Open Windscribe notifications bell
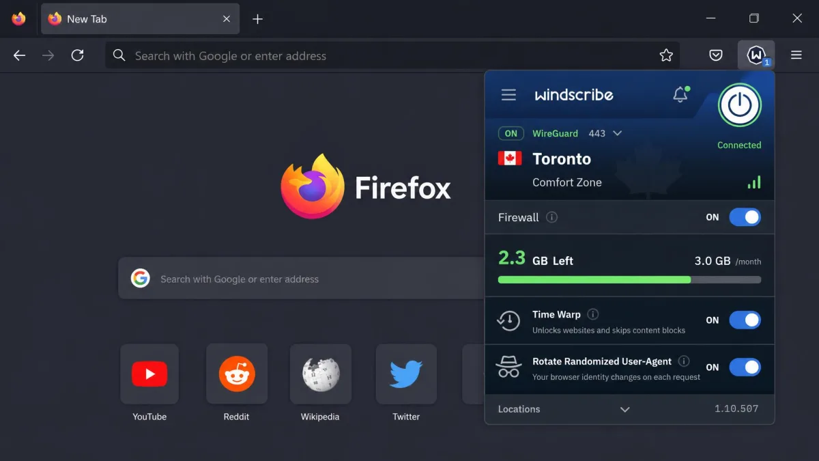 coord(680,95)
